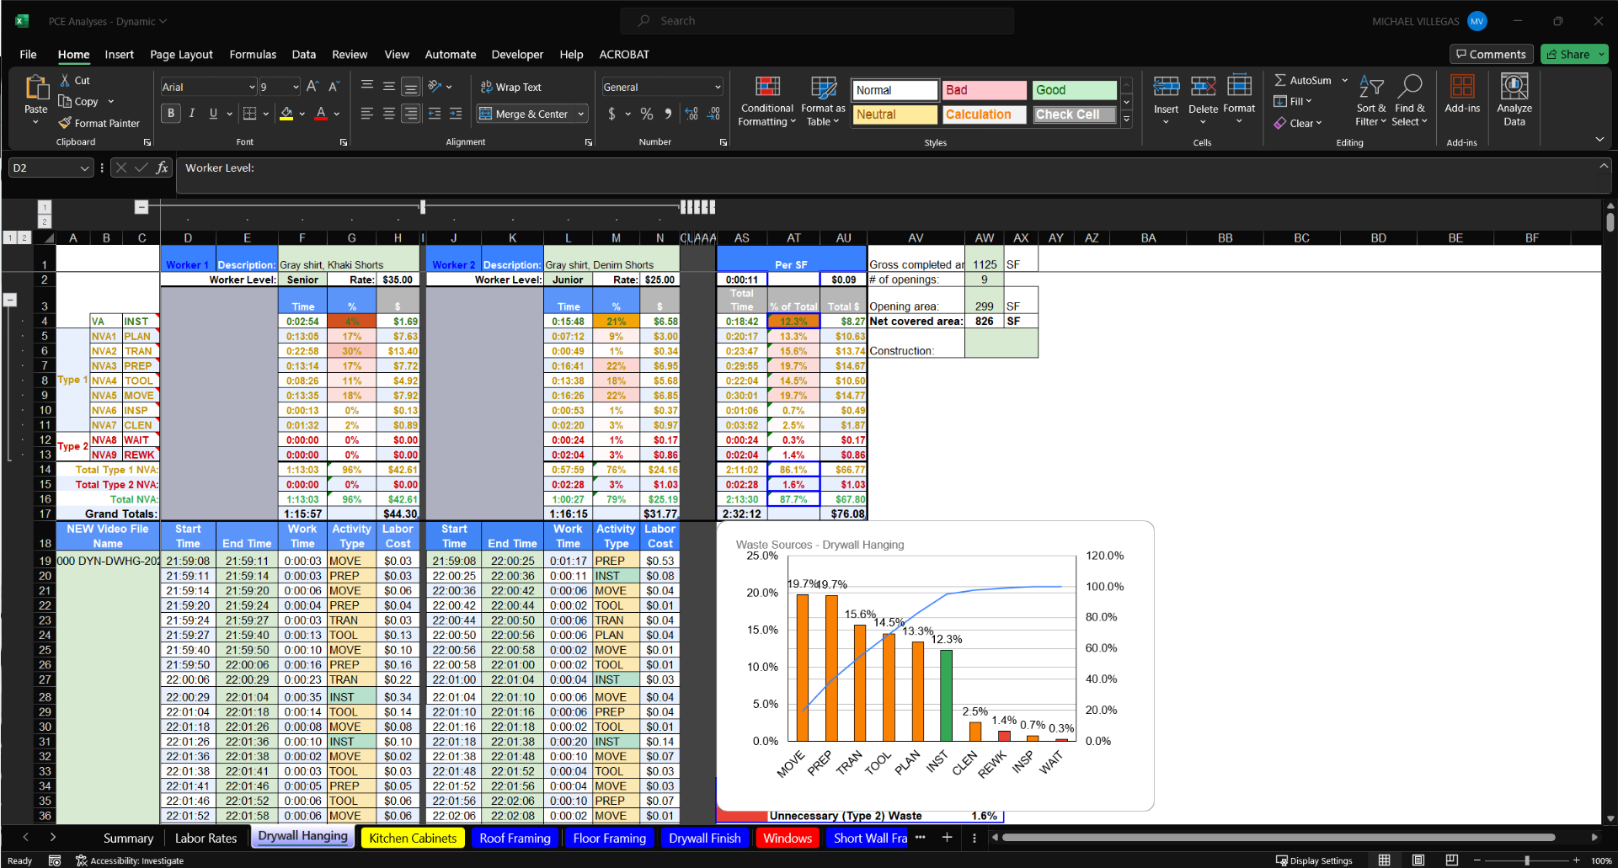Decrease font size with the smaller A icon
This screenshot has height=868, width=1618.
(334, 87)
